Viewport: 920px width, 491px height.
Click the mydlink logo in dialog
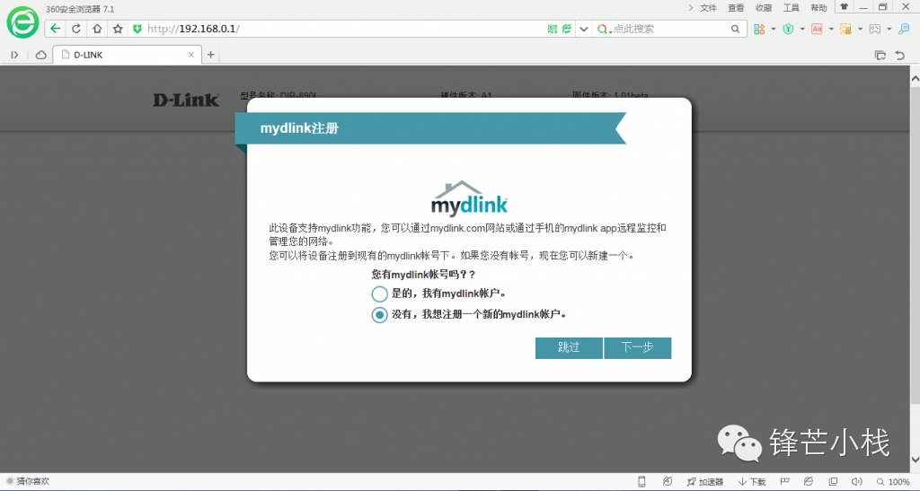point(469,198)
